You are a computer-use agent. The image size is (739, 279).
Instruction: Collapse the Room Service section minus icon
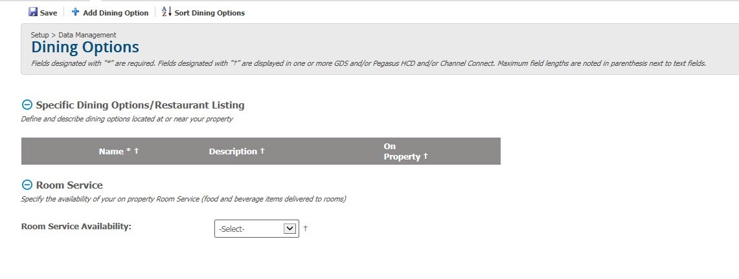tap(27, 185)
